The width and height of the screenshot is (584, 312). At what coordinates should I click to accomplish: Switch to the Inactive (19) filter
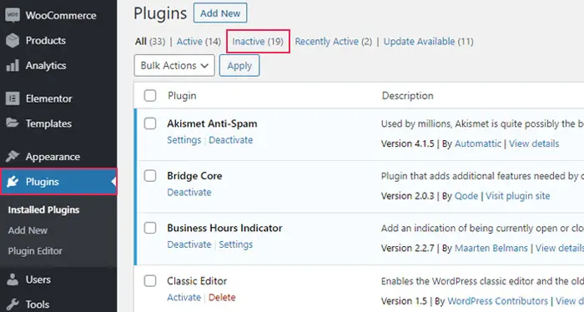click(258, 42)
